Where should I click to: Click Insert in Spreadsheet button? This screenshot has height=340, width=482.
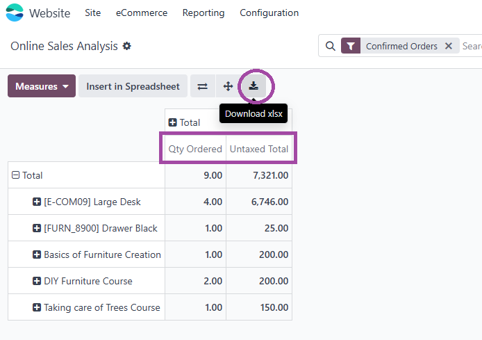(133, 86)
